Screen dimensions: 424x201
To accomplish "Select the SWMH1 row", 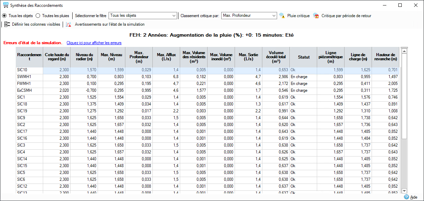I will point(208,77).
